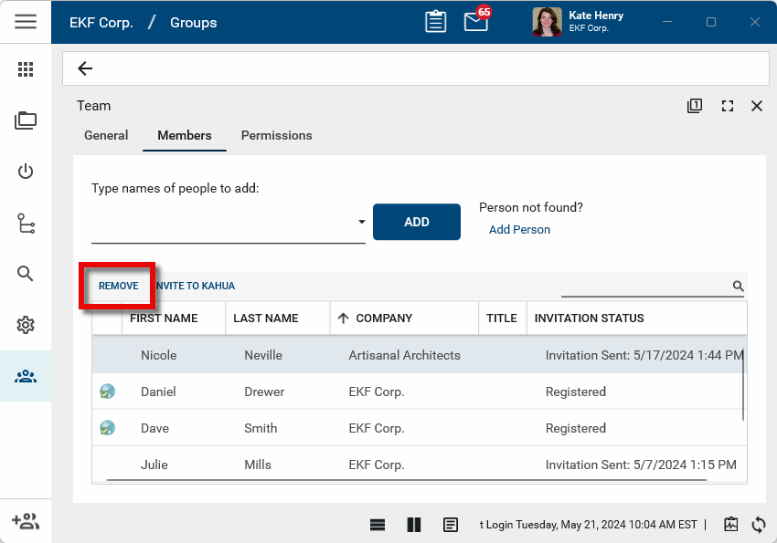Open the hamburger navigation menu
The width and height of the screenshot is (777, 543).
coord(26,22)
